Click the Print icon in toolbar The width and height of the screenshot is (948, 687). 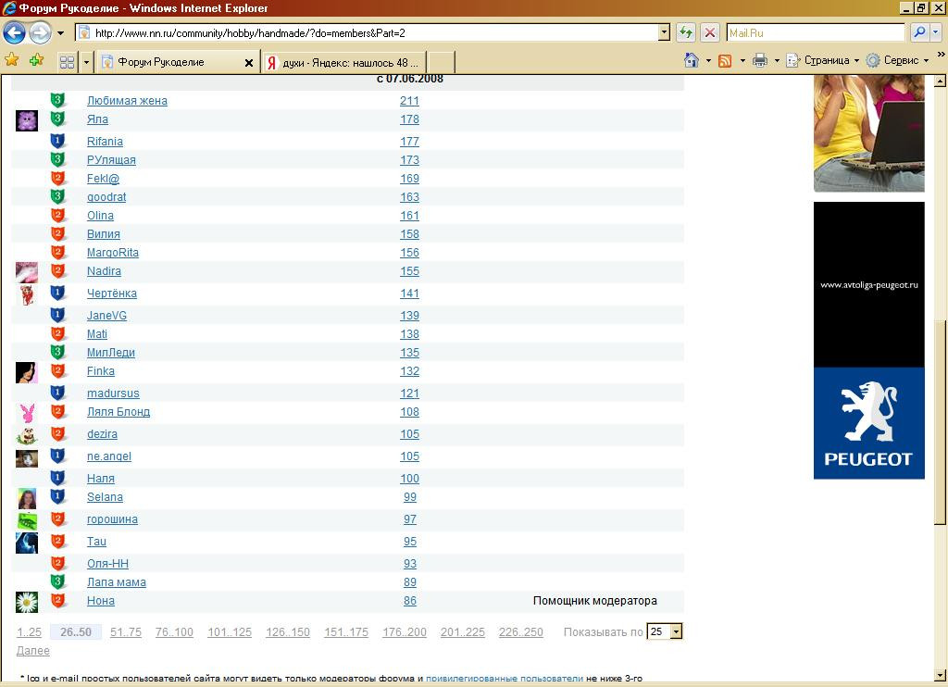coord(760,61)
